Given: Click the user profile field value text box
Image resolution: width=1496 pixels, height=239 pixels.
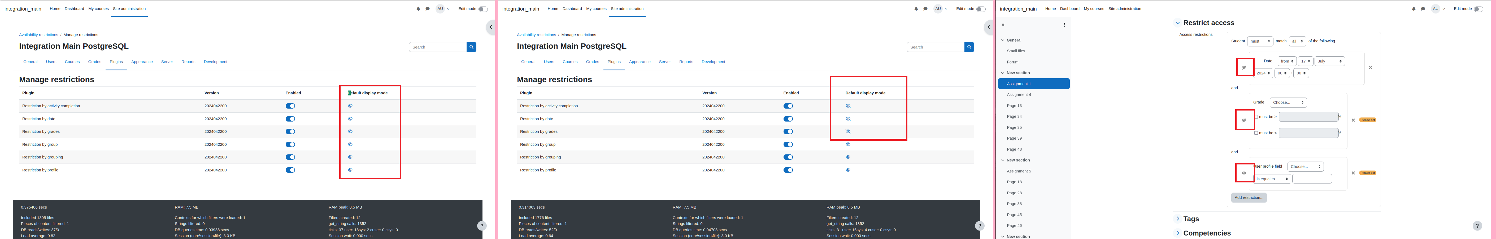Looking at the screenshot, I should pos(1312,179).
